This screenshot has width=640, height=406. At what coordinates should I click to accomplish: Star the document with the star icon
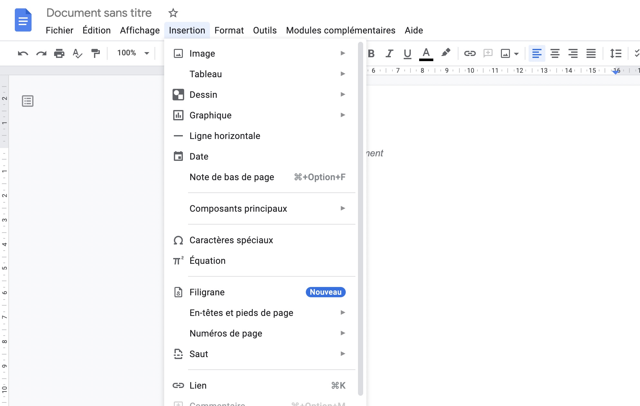173,13
